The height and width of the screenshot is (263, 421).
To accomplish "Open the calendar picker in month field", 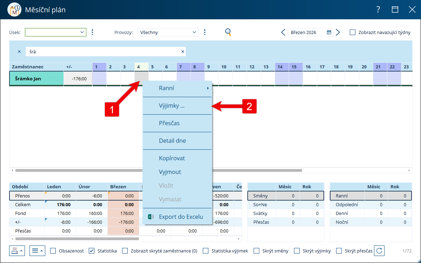I will [329, 32].
